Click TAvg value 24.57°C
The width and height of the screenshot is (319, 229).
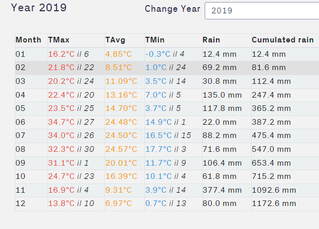[x=121, y=149]
